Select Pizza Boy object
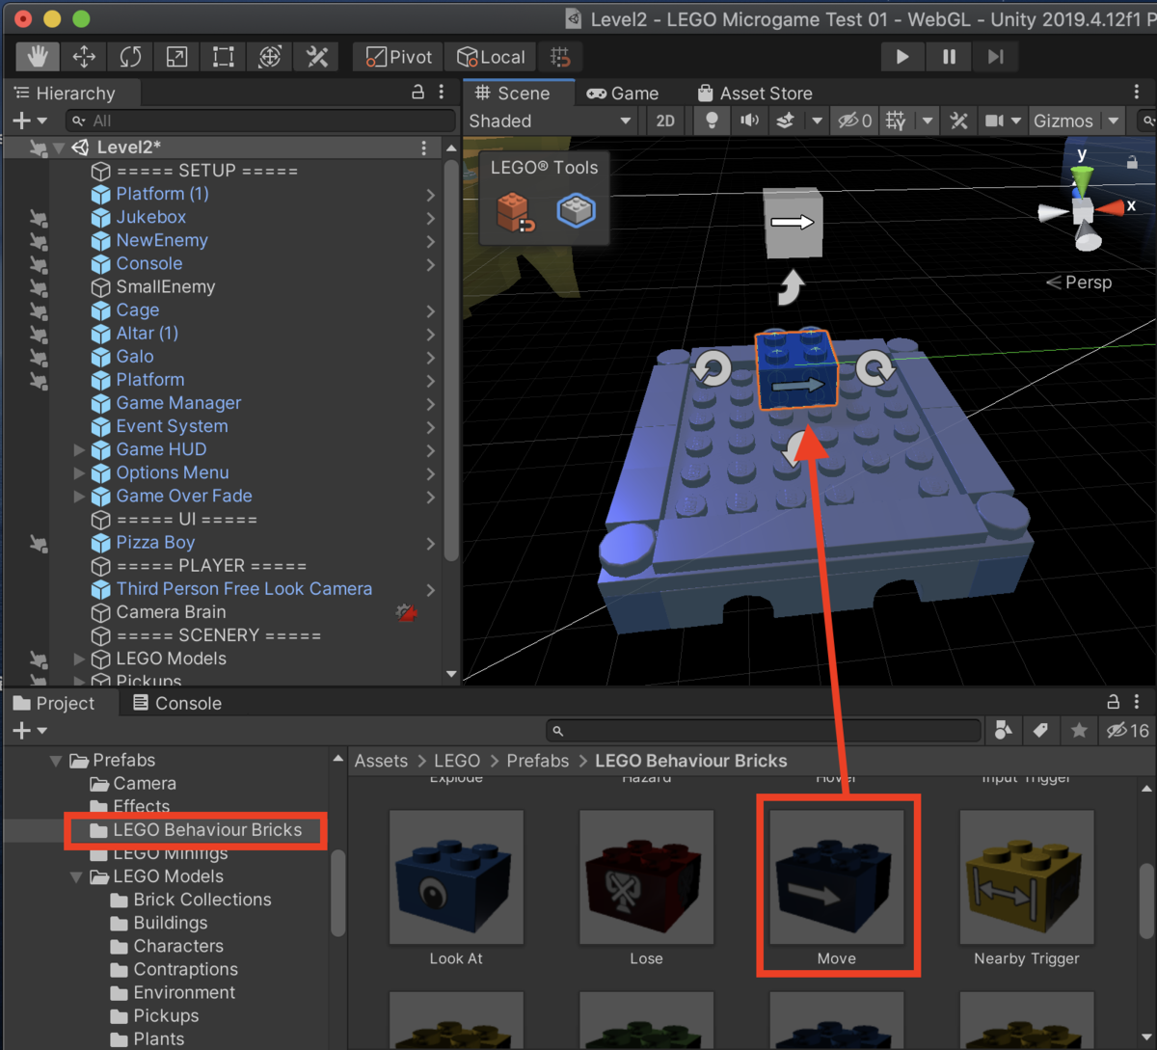Screen dimensions: 1157x1050 pos(155,543)
